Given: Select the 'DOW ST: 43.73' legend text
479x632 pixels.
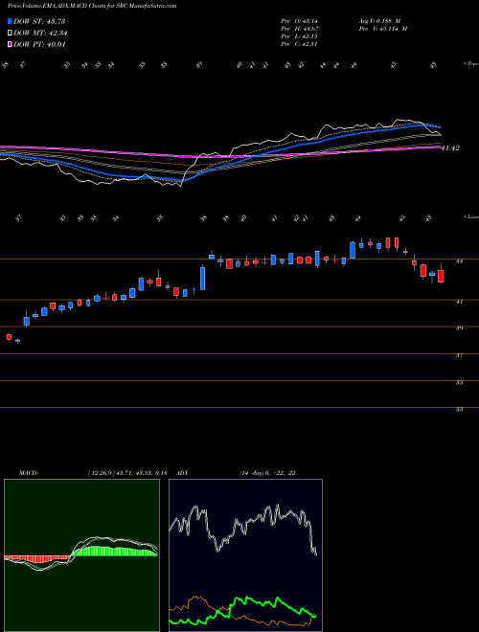Looking at the screenshot, I should pos(39,21).
